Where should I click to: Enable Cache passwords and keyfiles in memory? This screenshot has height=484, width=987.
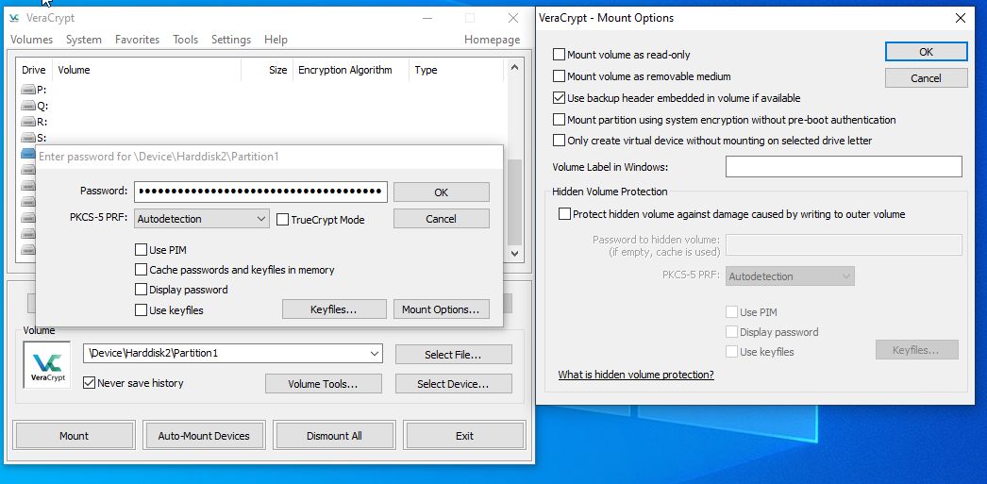141,270
